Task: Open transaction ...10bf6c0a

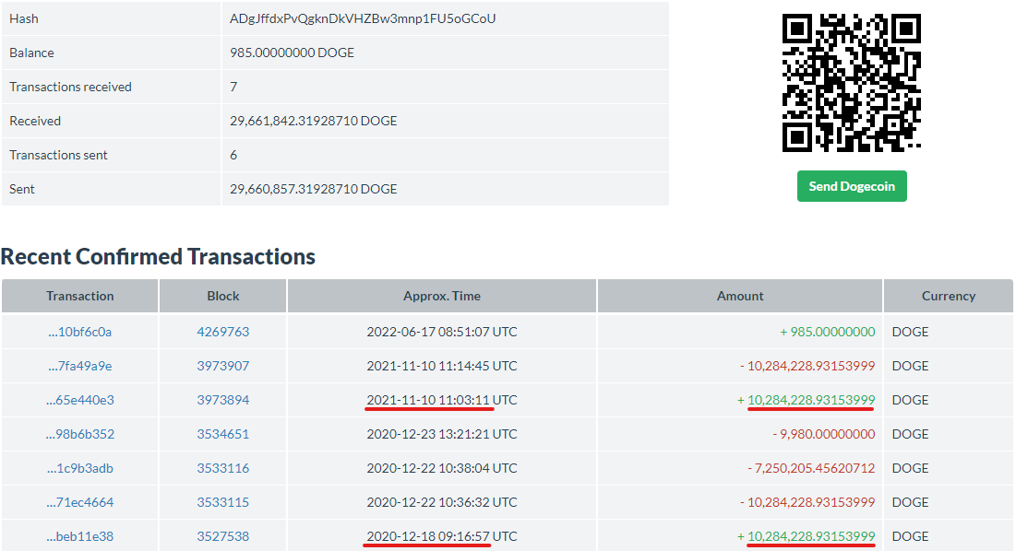Action: tap(79, 332)
